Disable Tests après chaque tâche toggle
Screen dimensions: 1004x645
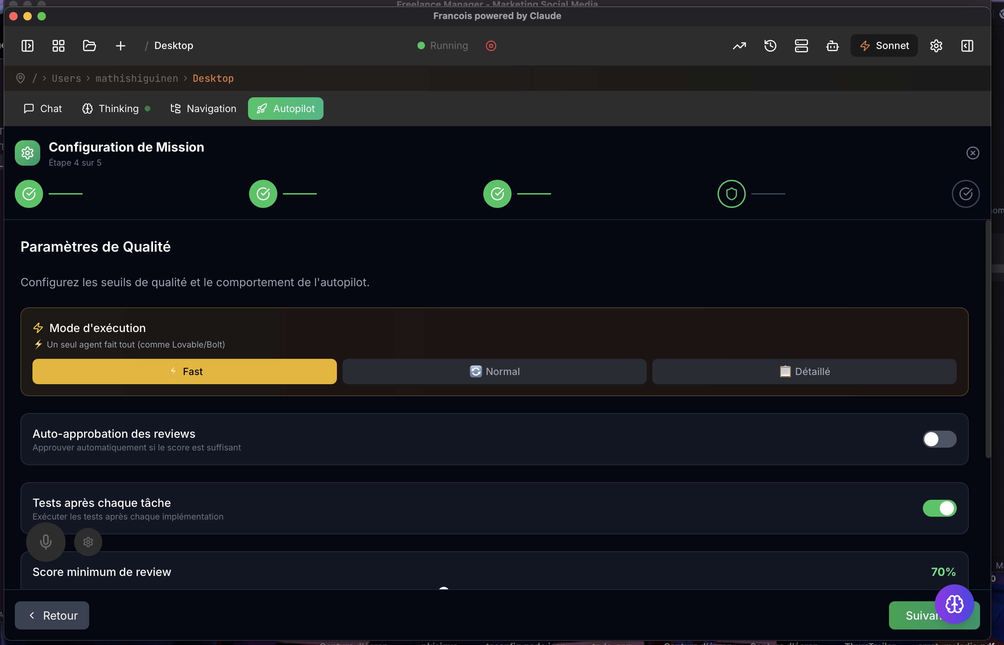[x=939, y=508]
